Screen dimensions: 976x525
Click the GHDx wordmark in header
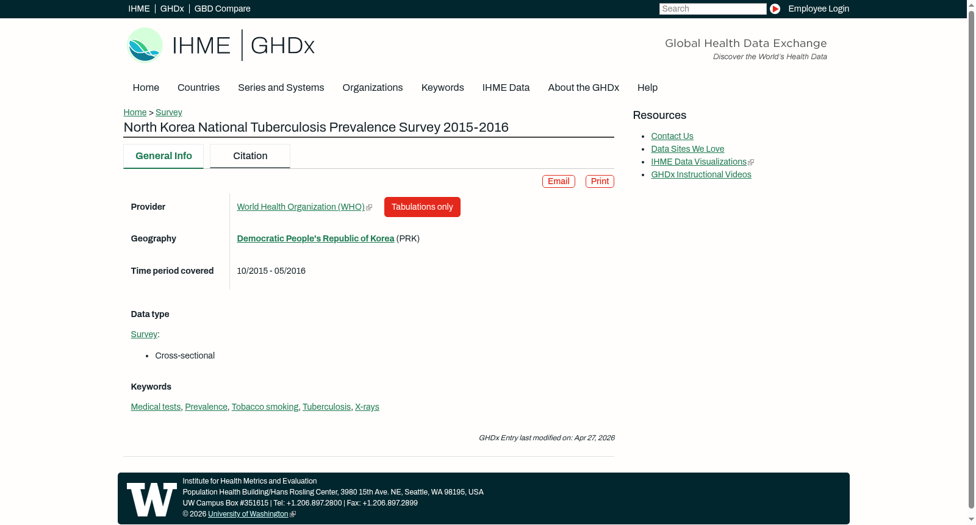(282, 46)
